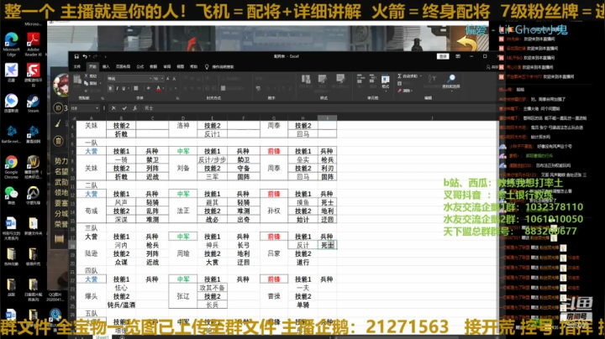This screenshot has width=605, height=339.
Task: Open WeChat desktop shortcut
Action: tap(11, 196)
